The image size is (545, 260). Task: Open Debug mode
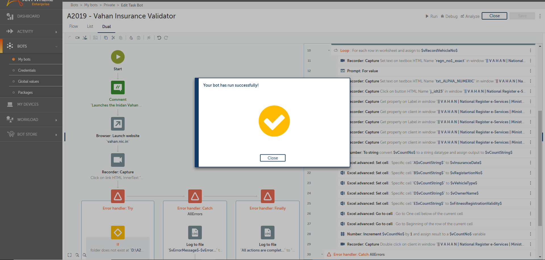click(449, 16)
